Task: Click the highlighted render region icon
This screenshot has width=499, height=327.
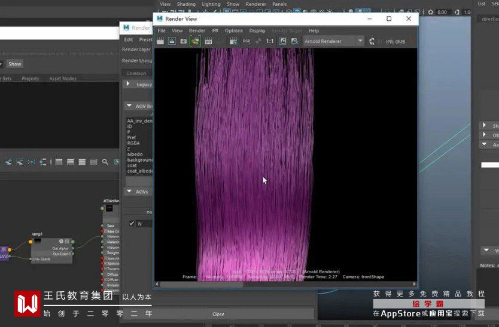Action: click(x=195, y=41)
